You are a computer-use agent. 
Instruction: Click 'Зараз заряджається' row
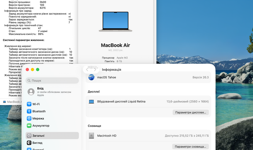pyautogui.click(x=40, y=20)
